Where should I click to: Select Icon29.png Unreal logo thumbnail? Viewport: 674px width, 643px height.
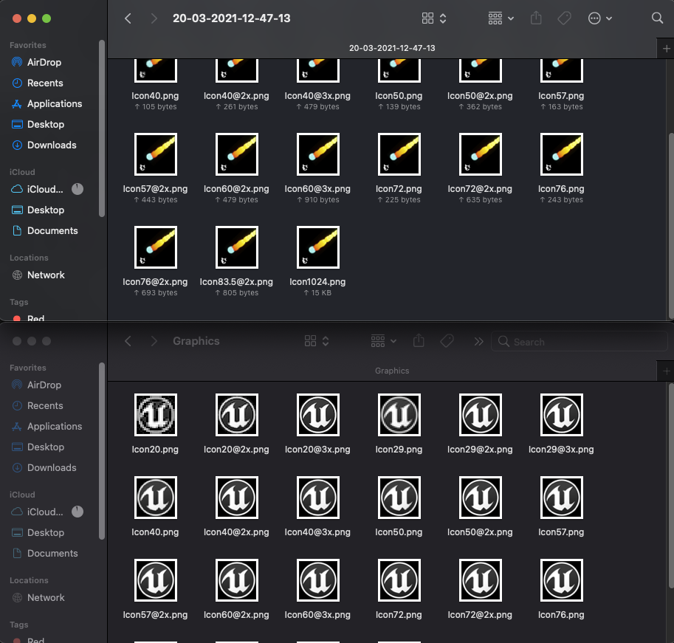point(399,415)
